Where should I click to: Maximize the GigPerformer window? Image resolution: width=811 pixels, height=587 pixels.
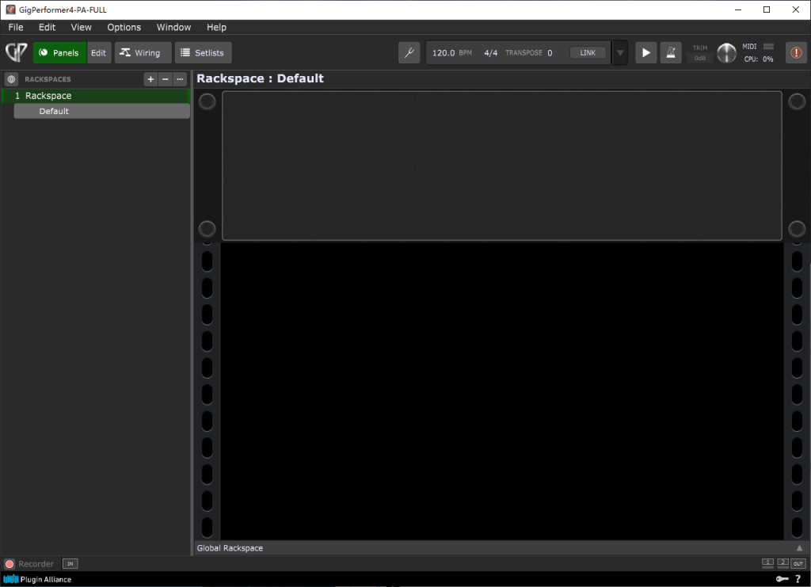tap(767, 10)
